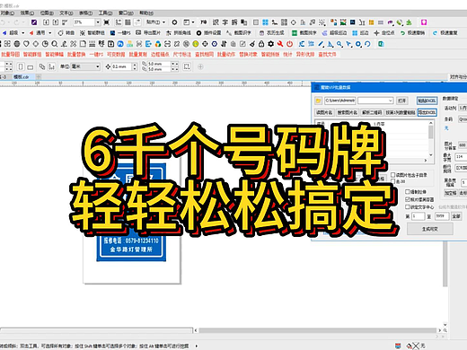467x350 pixels.
Task: Open the empty combo box beside path
Action: [x=375, y=101]
